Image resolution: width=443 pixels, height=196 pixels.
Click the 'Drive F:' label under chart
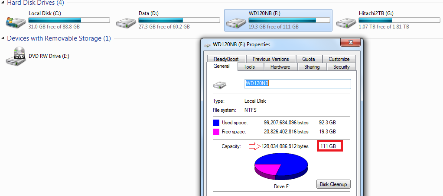[x=282, y=187]
